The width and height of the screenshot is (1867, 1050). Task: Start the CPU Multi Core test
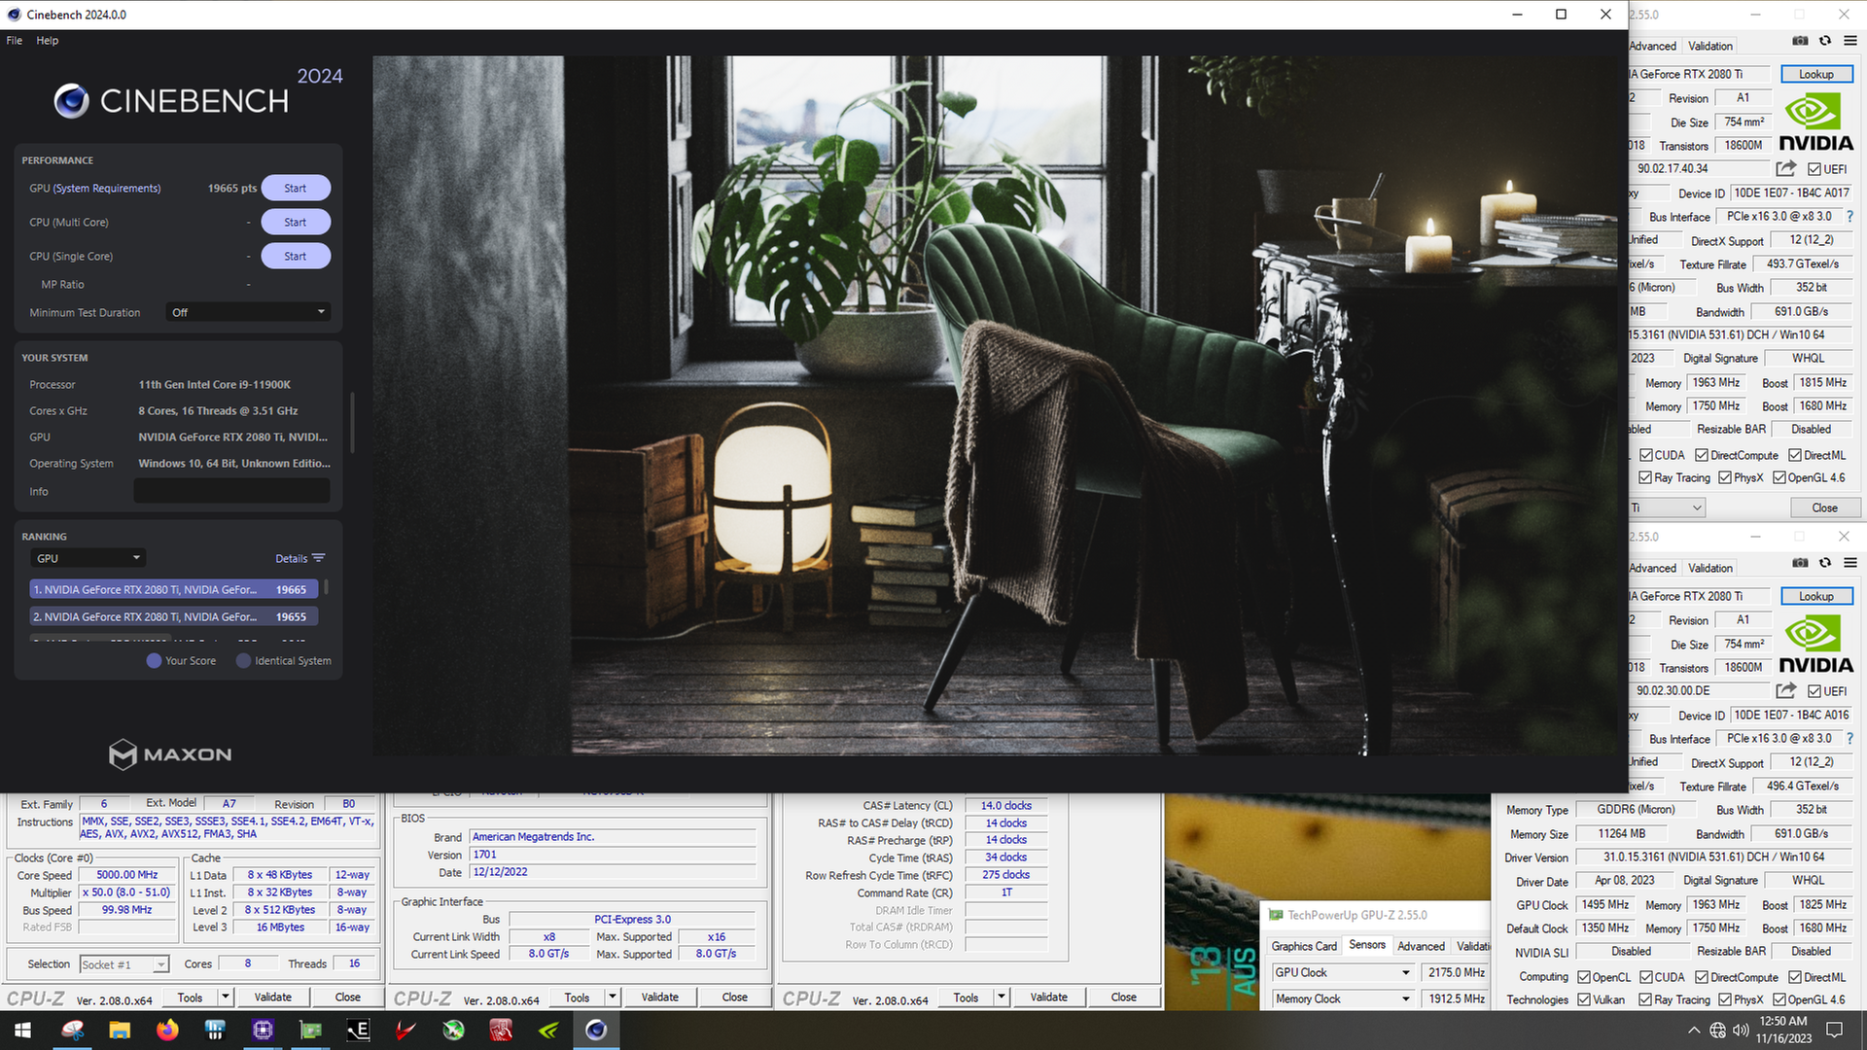click(296, 223)
